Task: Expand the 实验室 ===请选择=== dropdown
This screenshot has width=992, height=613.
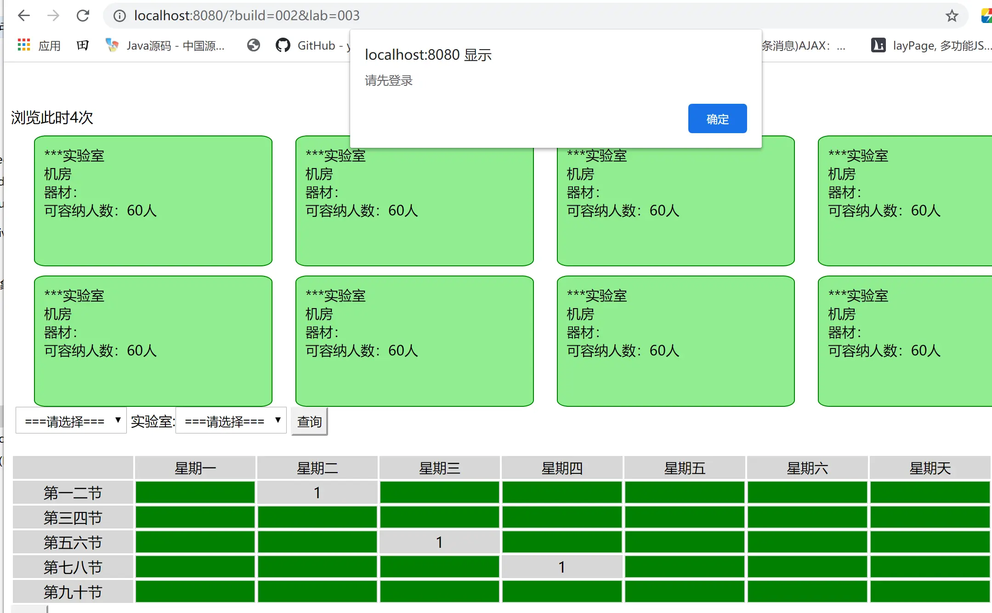Action: coord(231,421)
